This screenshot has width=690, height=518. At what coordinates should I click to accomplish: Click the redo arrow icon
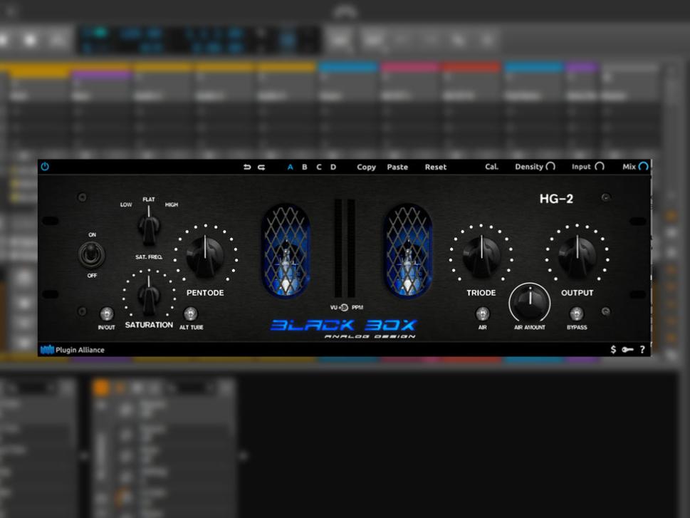(x=261, y=166)
